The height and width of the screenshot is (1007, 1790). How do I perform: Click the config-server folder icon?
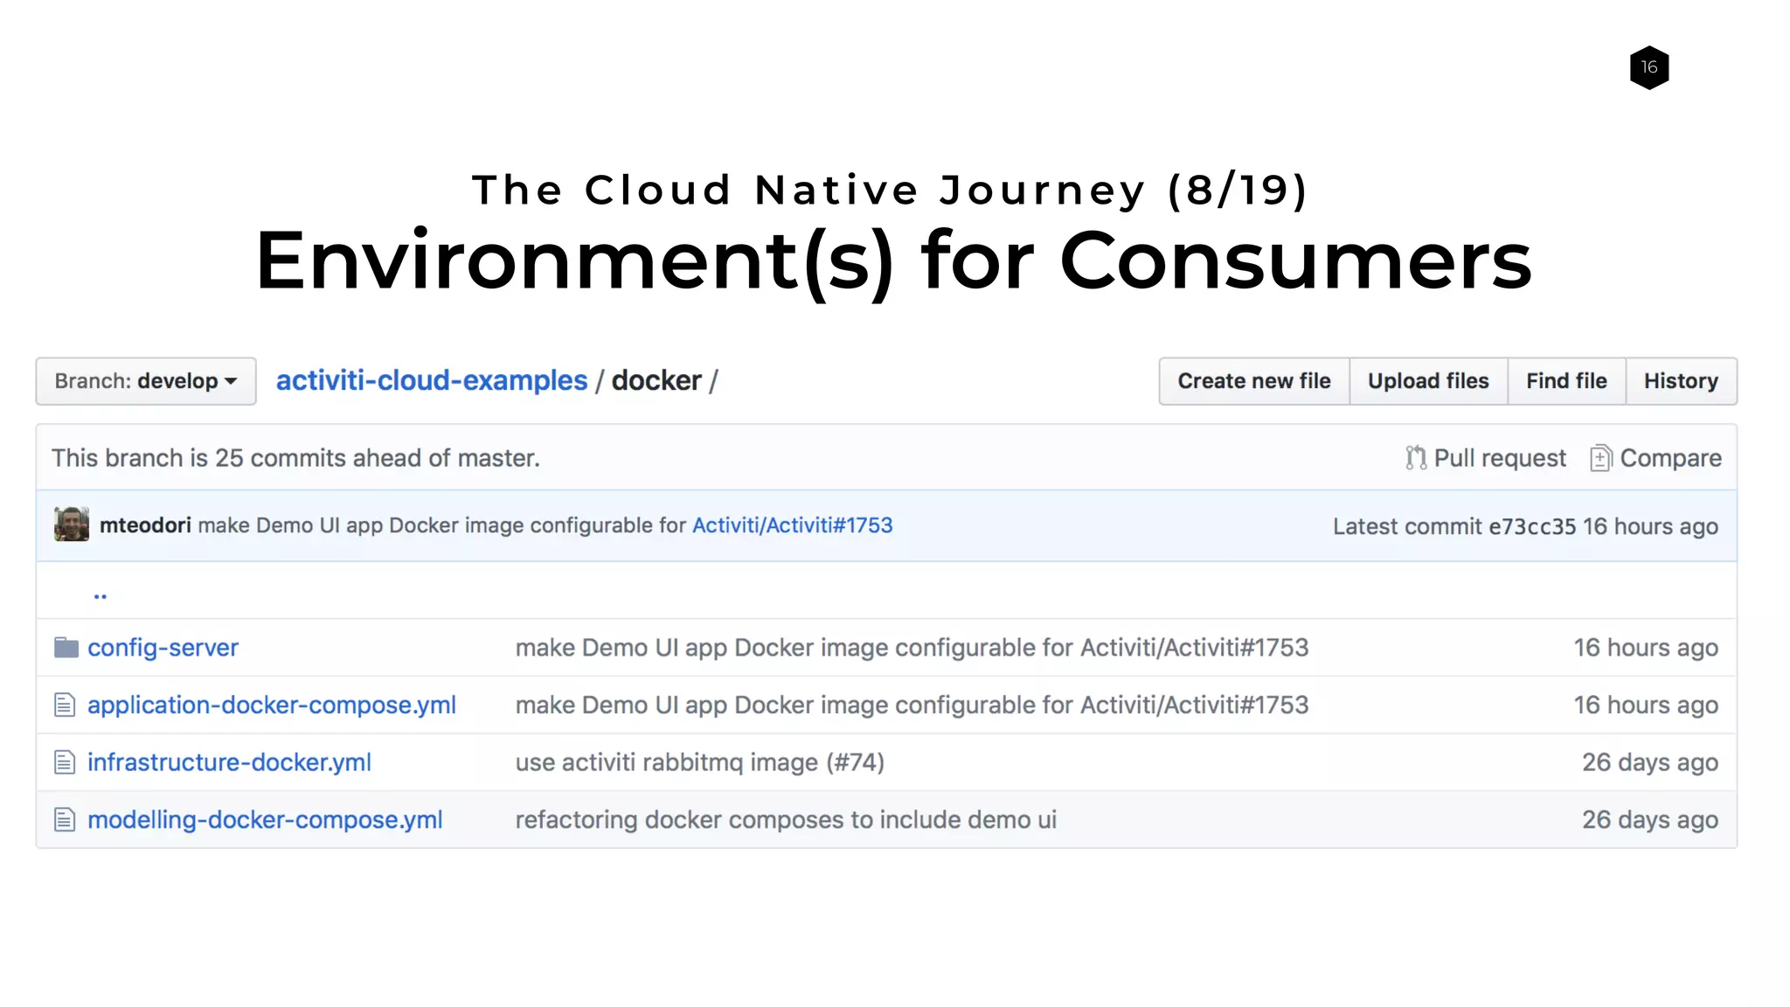pos(66,648)
